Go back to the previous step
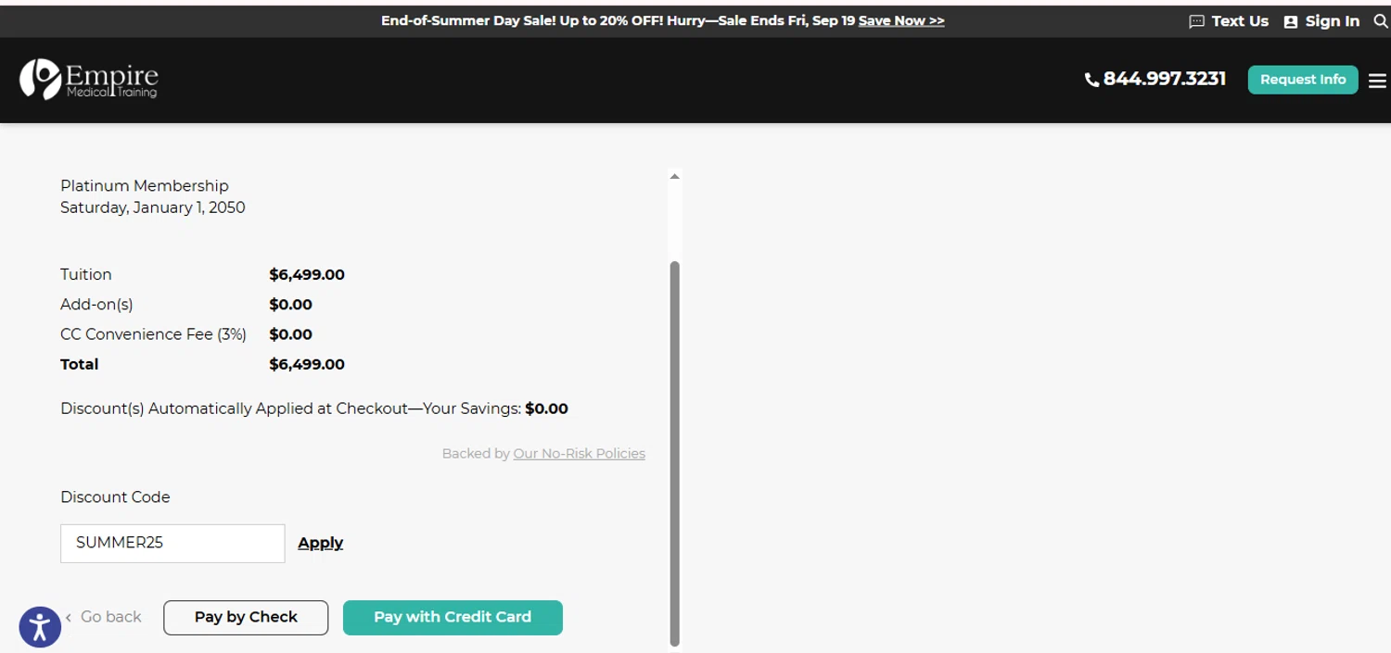Screen dimensions: 1391x653 tap(103, 617)
